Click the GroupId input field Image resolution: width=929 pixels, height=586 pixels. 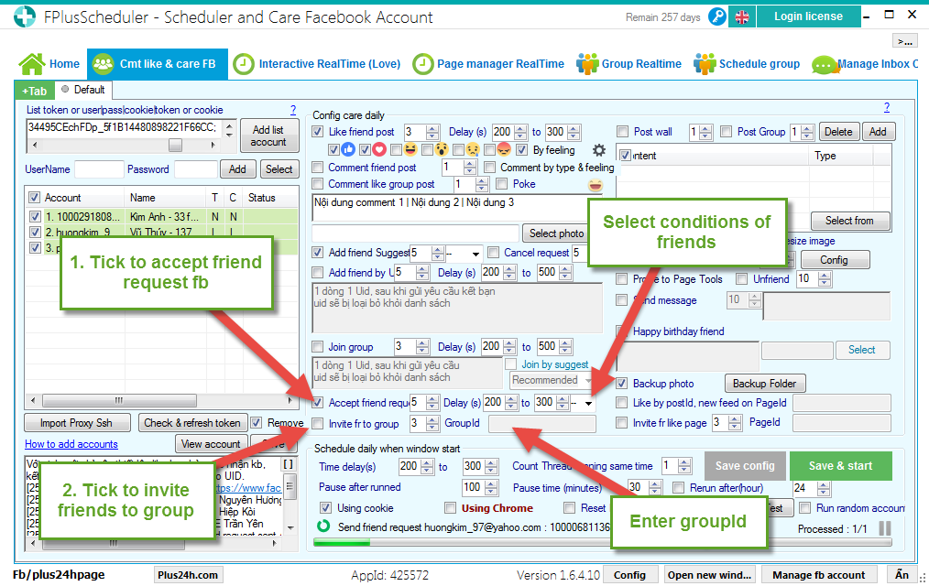(x=541, y=424)
